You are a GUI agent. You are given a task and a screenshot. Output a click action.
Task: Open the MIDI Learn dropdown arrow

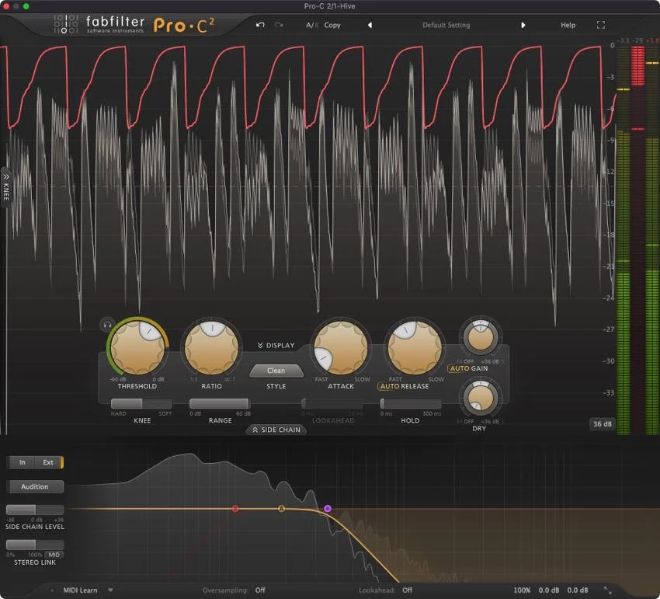click(x=110, y=590)
